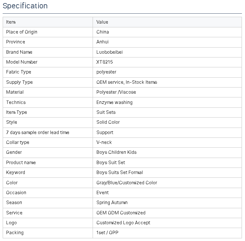Click OEM service, In-Stock Items text
This screenshot has width=245, height=241.
127,82
